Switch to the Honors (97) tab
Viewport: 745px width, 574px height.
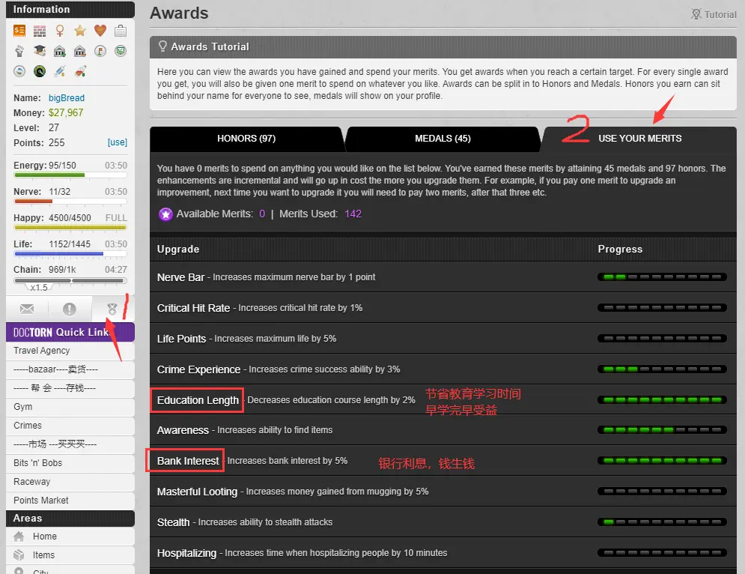click(246, 139)
